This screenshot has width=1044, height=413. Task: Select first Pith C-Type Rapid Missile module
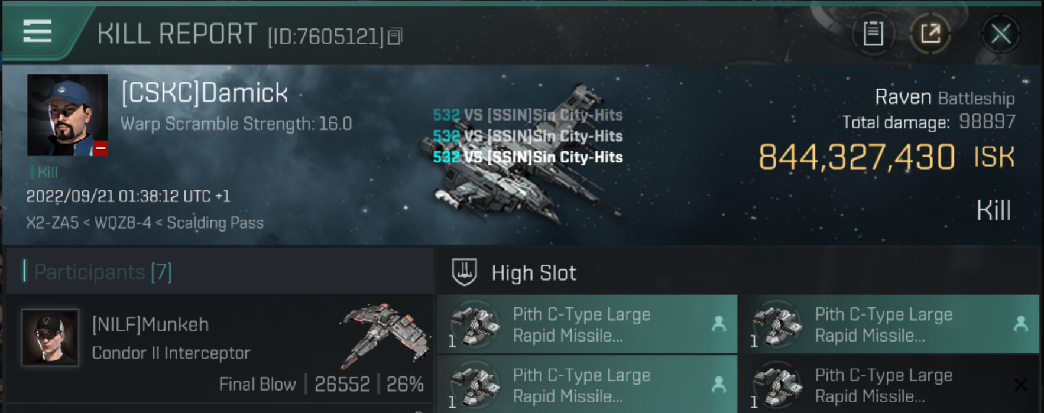pyautogui.click(x=587, y=324)
